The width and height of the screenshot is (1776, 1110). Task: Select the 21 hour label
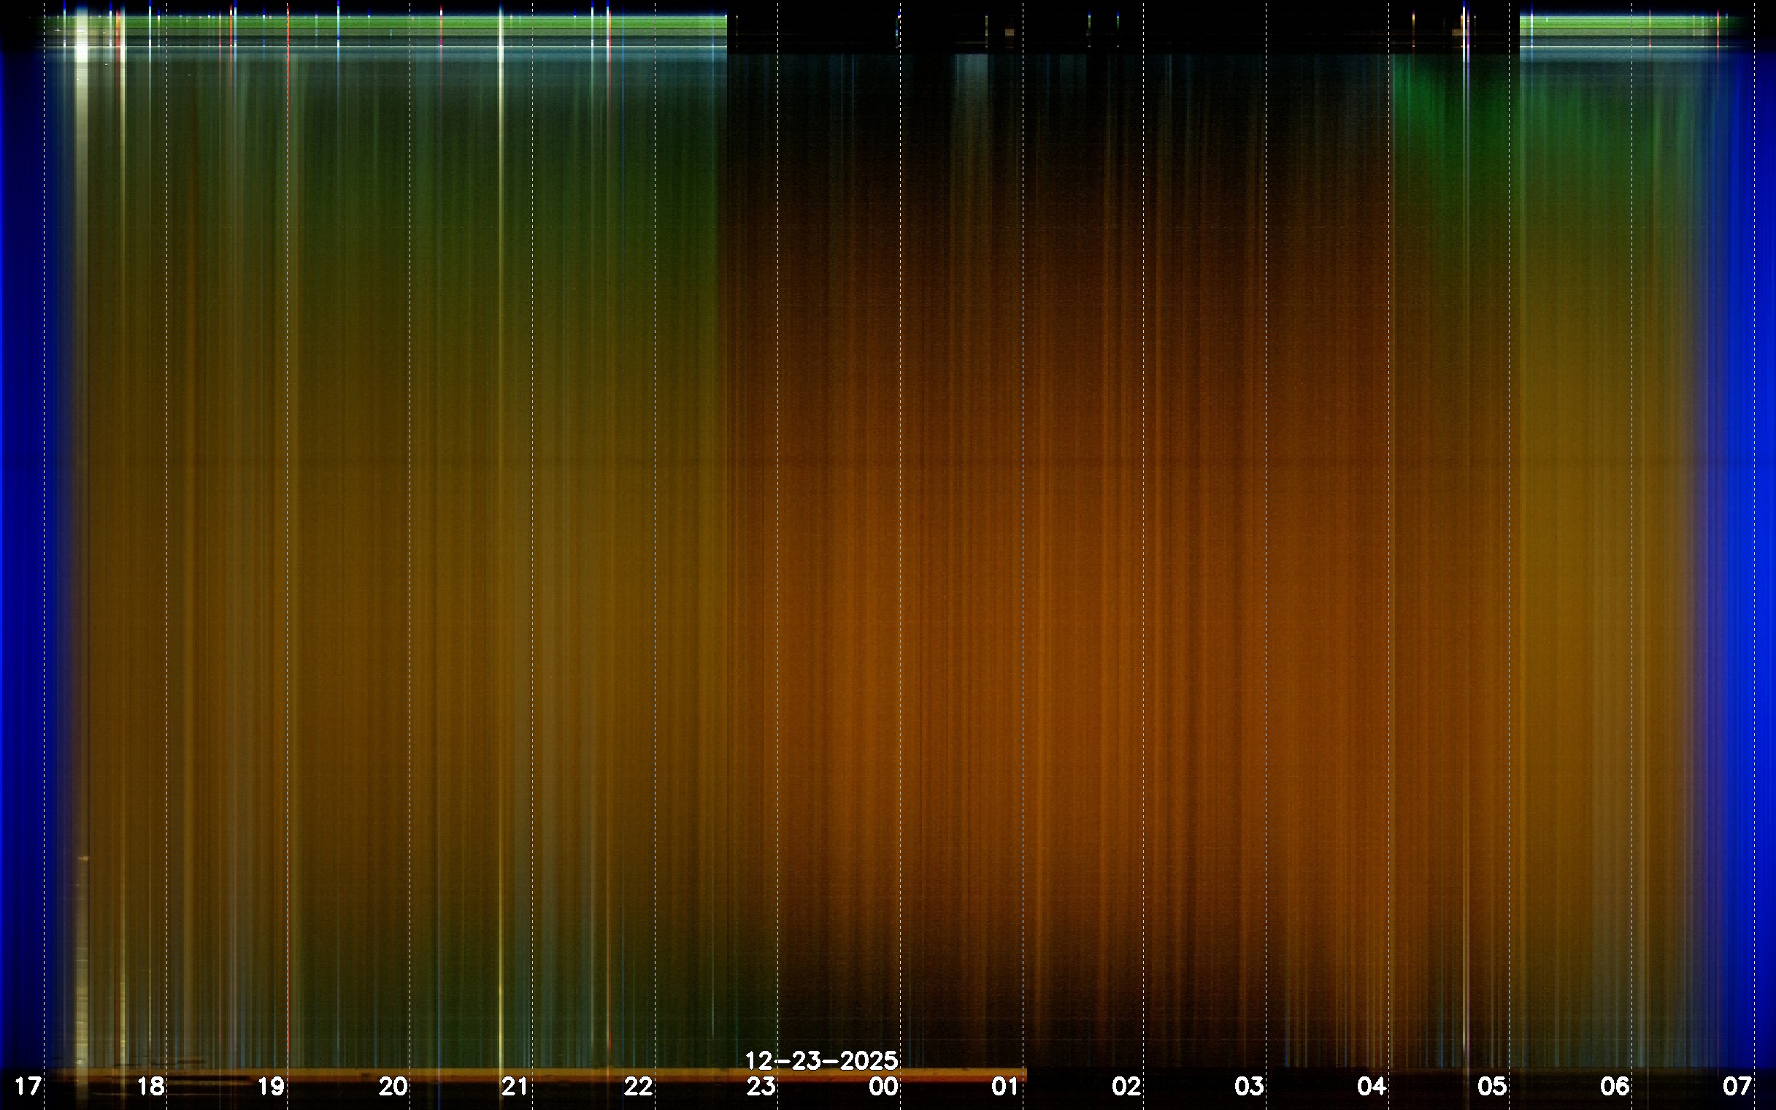515,1086
